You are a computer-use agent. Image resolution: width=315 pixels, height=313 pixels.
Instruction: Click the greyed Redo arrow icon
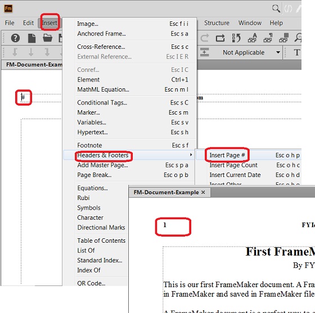click(205, 38)
